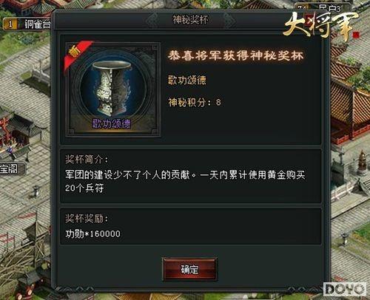Screen dimensions: 370x300
Task: Select the 功勋*160000 reward text
Action: (92, 233)
